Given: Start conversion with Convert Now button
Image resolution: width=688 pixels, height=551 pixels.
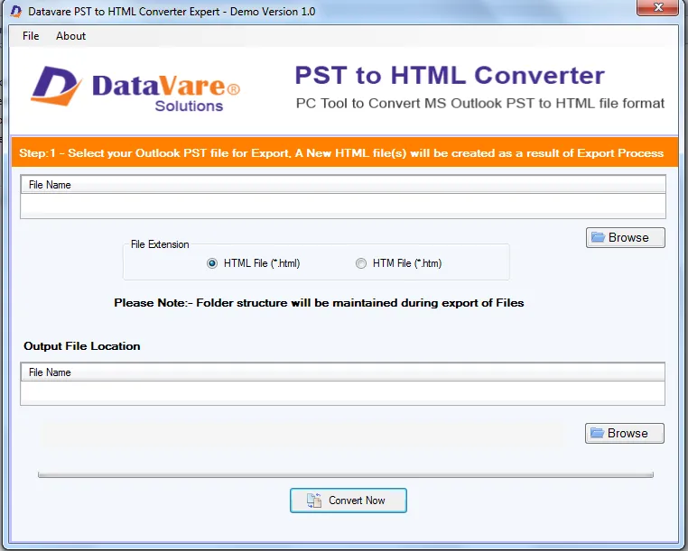Looking at the screenshot, I should coord(348,500).
